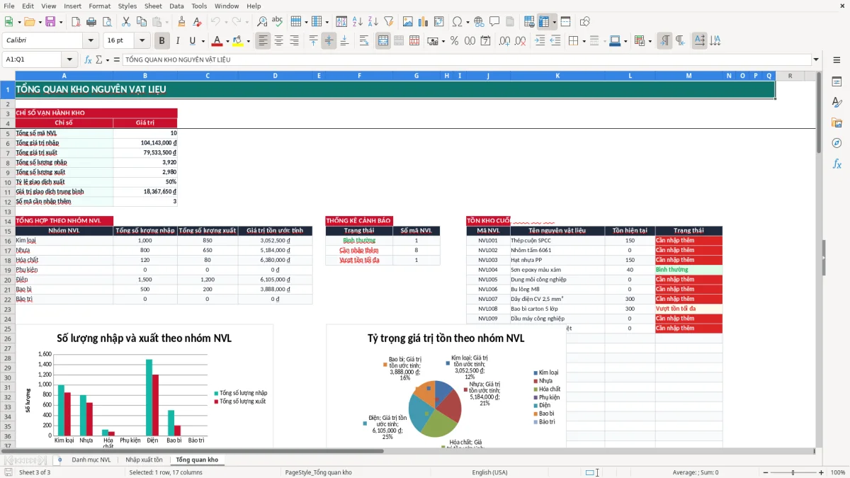850x478 pixels.
Task: Click the Format as Percent icon
Action: pyautogui.click(x=454, y=41)
